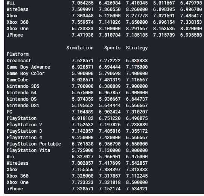The image size is (204, 196).
Task: Select the Nintendo 3DS row label
Action: point(23,86)
